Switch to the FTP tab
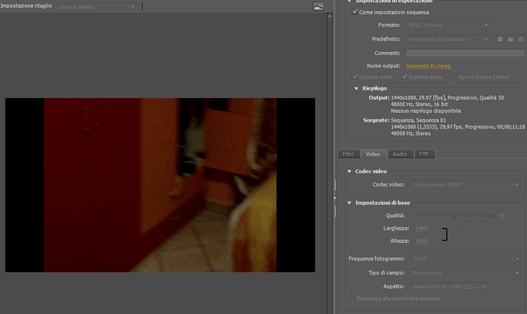Screen dimensions: 527x314 (424, 154)
